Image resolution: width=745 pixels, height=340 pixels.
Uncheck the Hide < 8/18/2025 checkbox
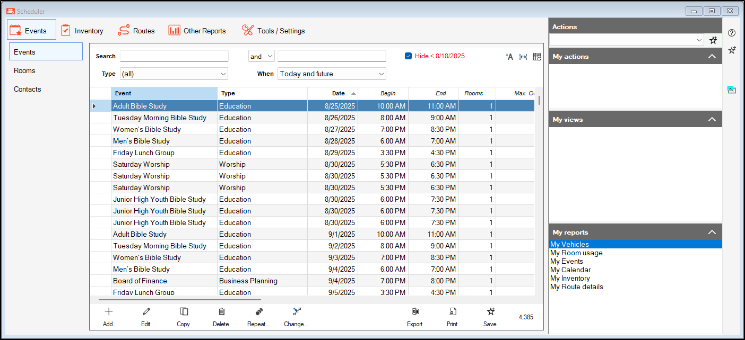tap(408, 56)
